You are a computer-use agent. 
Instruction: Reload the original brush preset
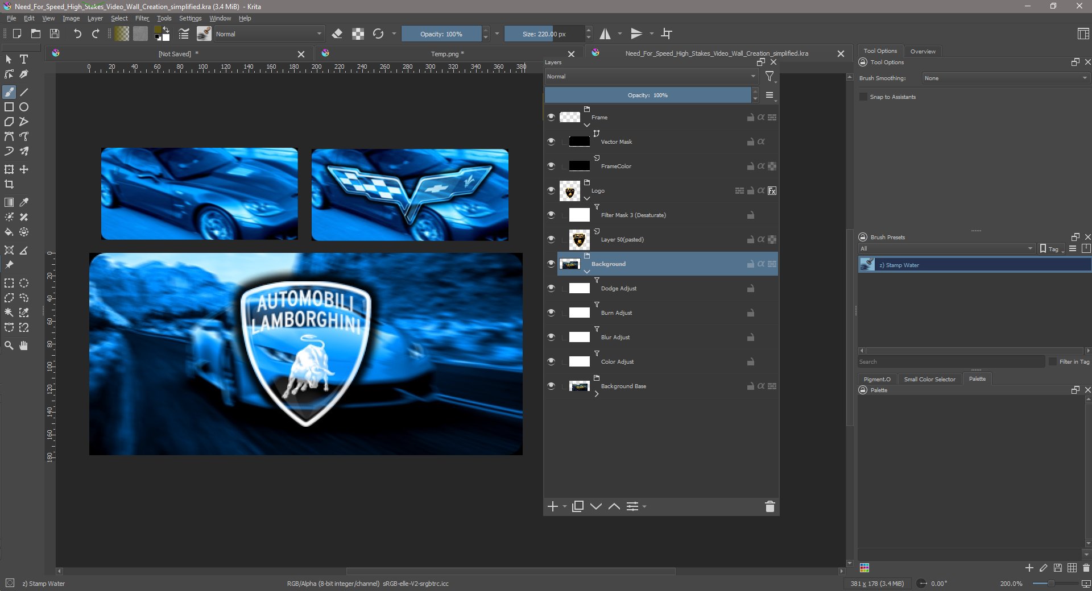coord(378,34)
